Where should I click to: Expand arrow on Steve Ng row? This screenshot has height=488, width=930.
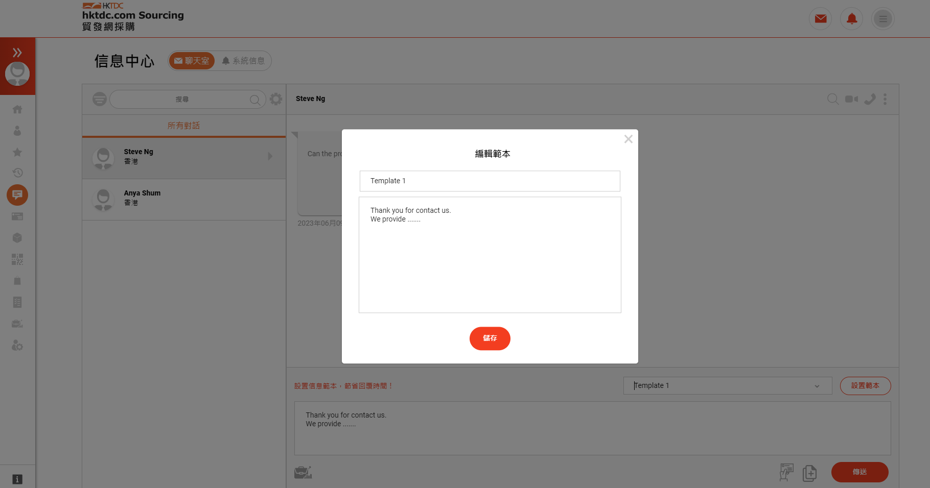[x=270, y=156]
